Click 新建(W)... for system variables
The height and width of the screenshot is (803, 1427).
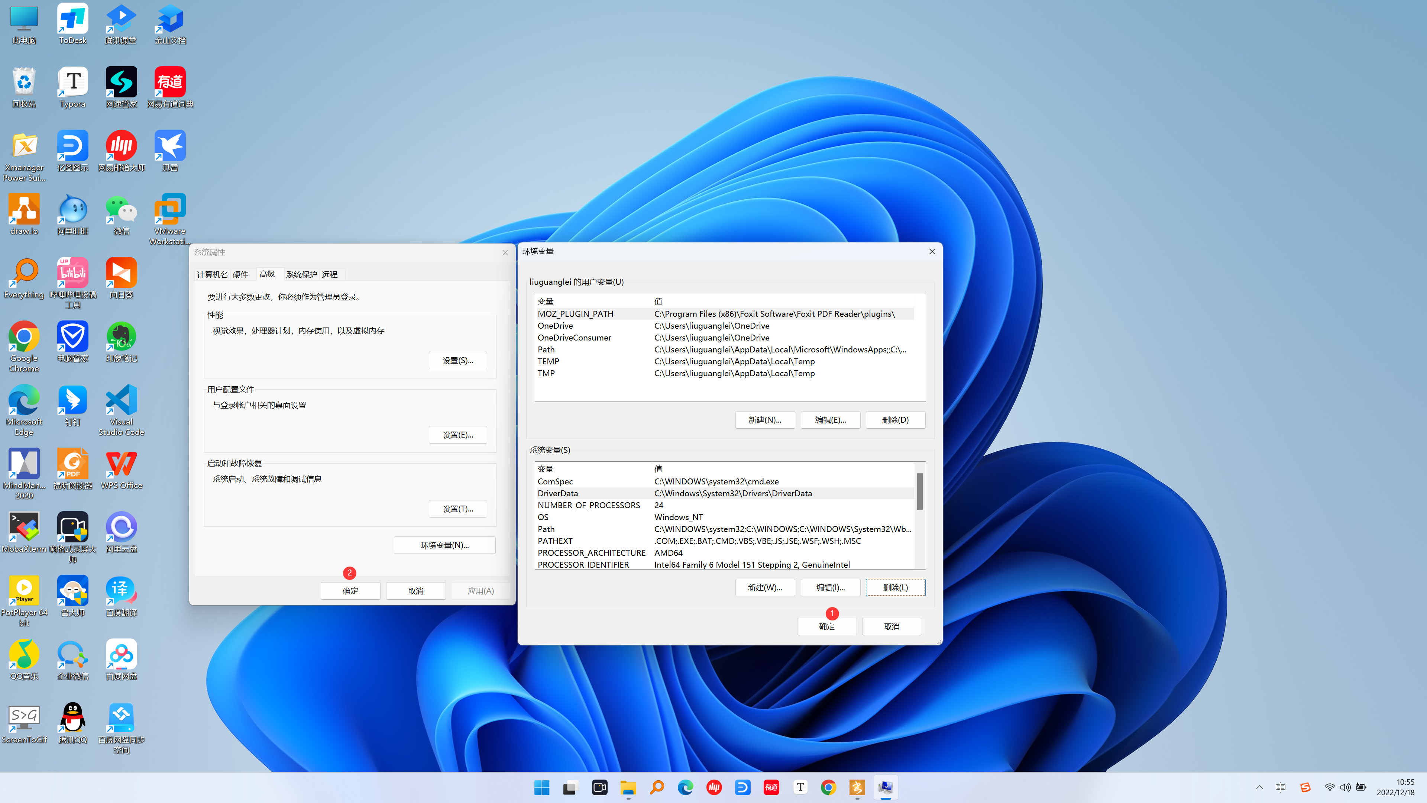(764, 587)
